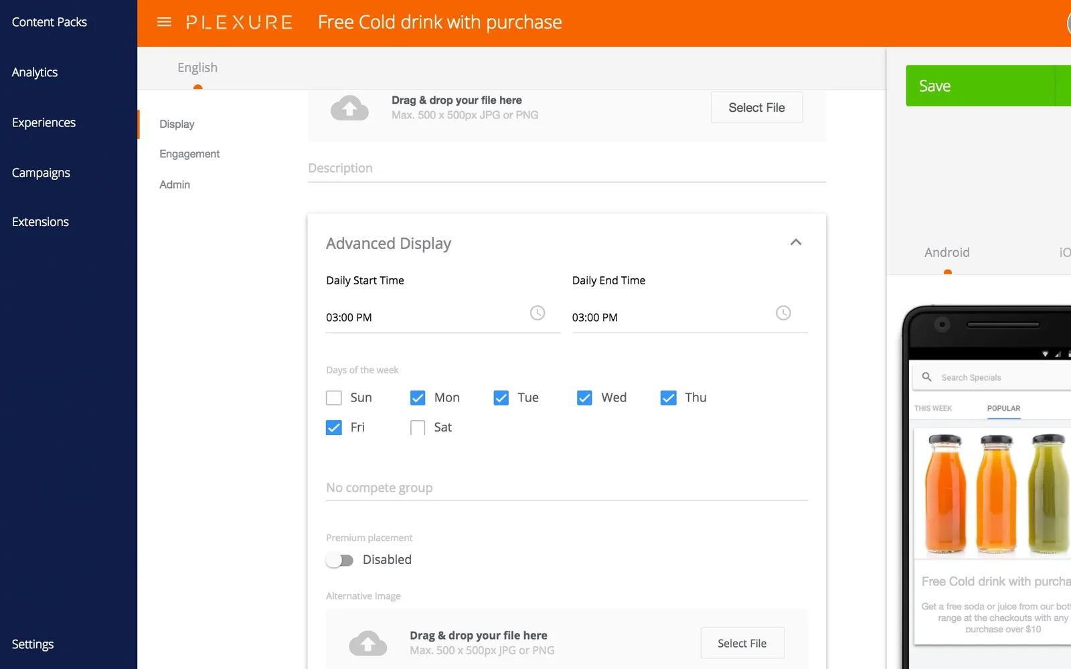Click the Daily End Time field
The width and height of the screenshot is (1071, 669).
689,317
